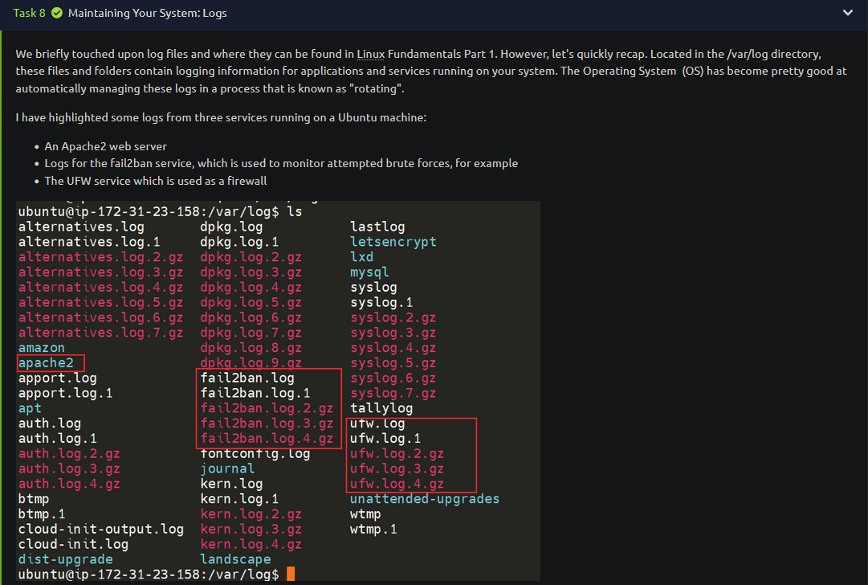
Task: Click the underlined Linux term in the paragraph
Action: coord(370,54)
